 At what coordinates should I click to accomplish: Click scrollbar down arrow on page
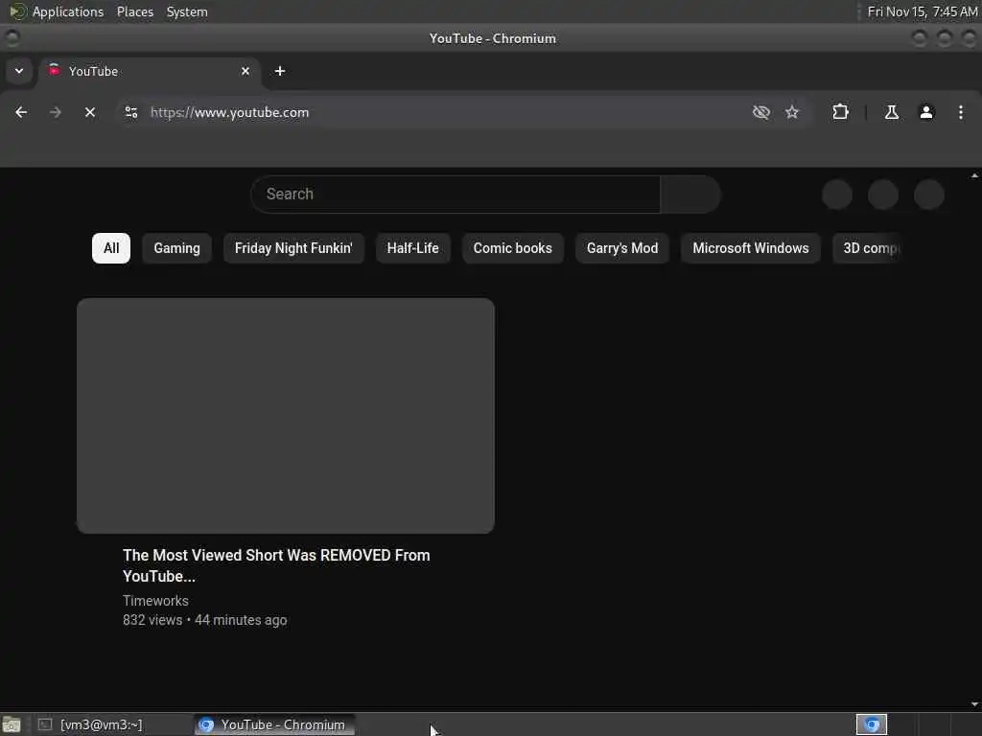tap(974, 704)
